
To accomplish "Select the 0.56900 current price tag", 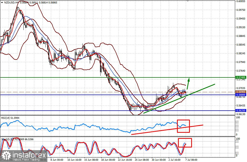I will pyautogui.click(x=241, y=92).
